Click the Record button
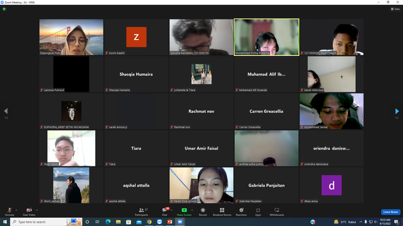Screen dimensions: 403x226 [203, 212]
